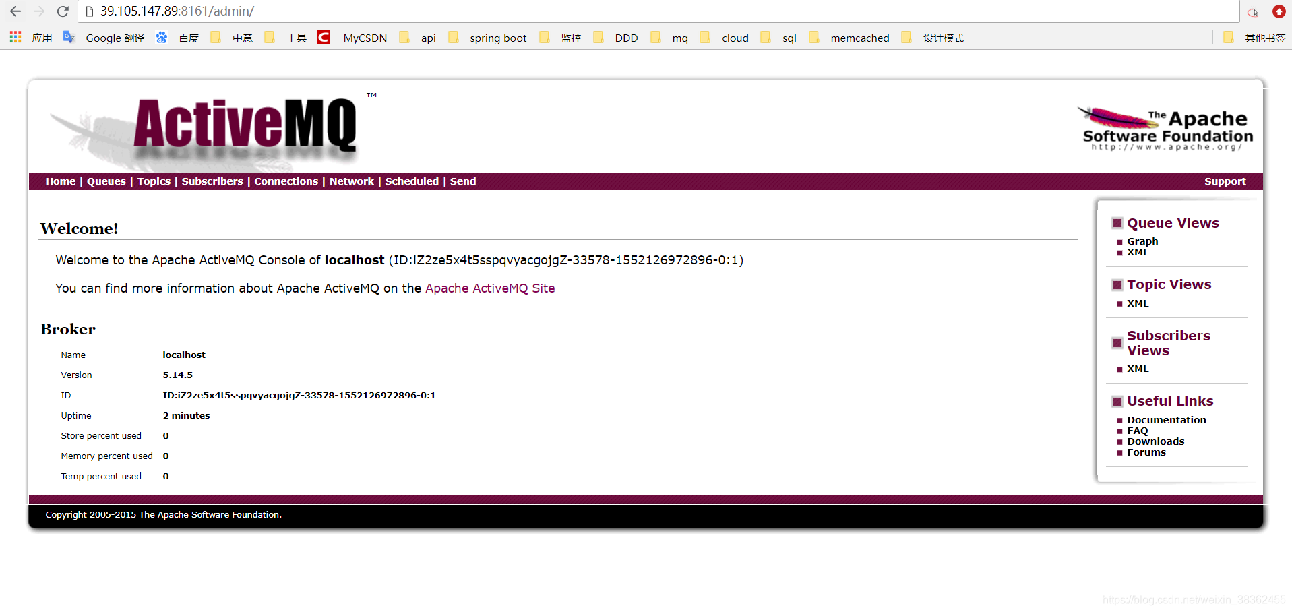1292x612 pixels.
Task: Open the 其他书签 folder
Action: 1254,38
